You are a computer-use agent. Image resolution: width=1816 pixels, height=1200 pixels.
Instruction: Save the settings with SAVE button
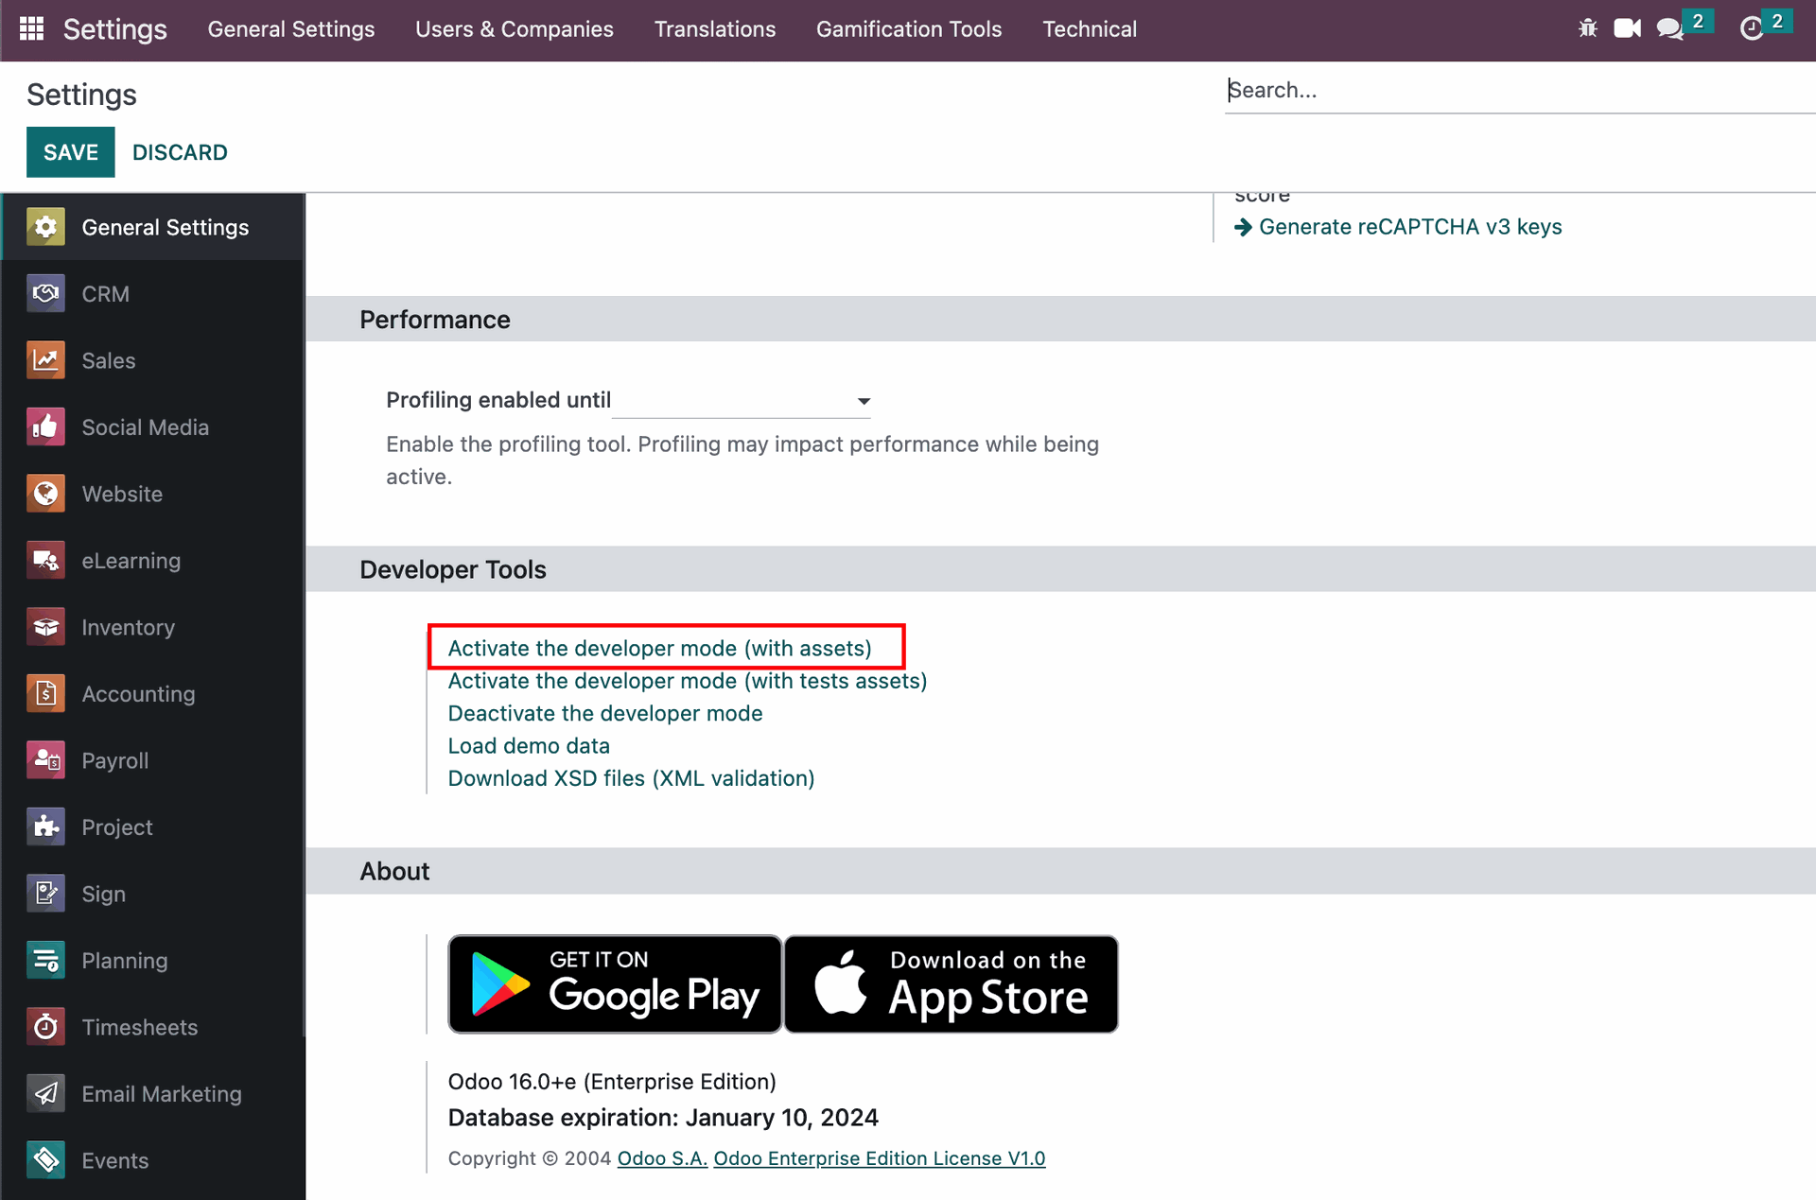[x=71, y=152]
